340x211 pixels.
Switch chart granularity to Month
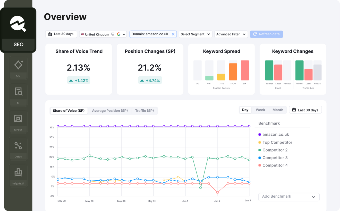pos(278,110)
